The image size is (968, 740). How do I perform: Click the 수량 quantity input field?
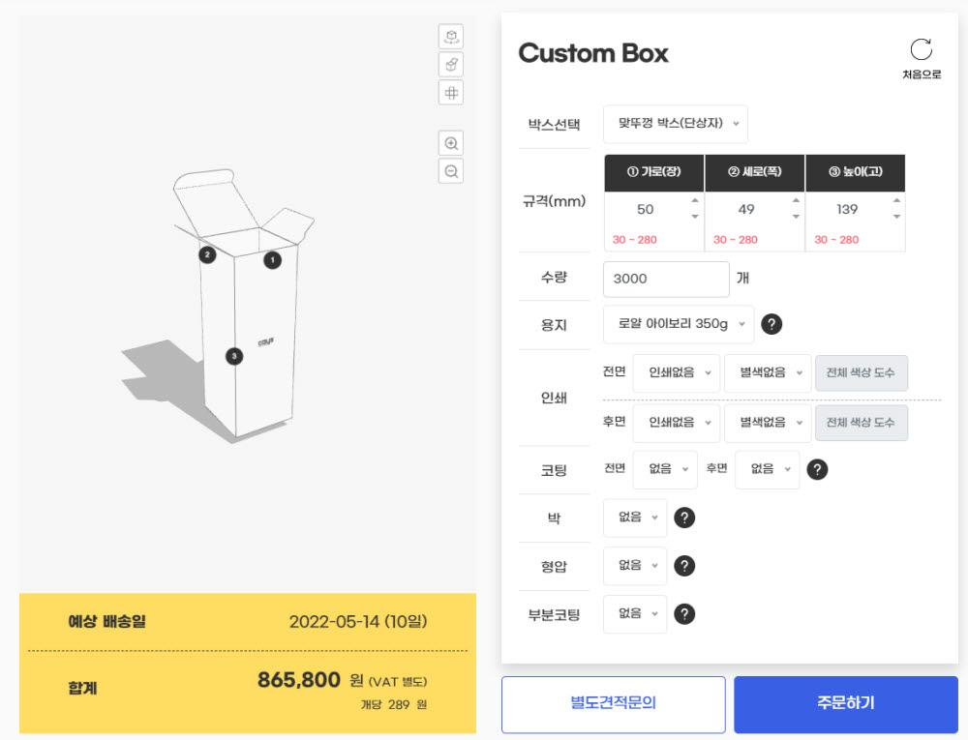click(x=666, y=279)
